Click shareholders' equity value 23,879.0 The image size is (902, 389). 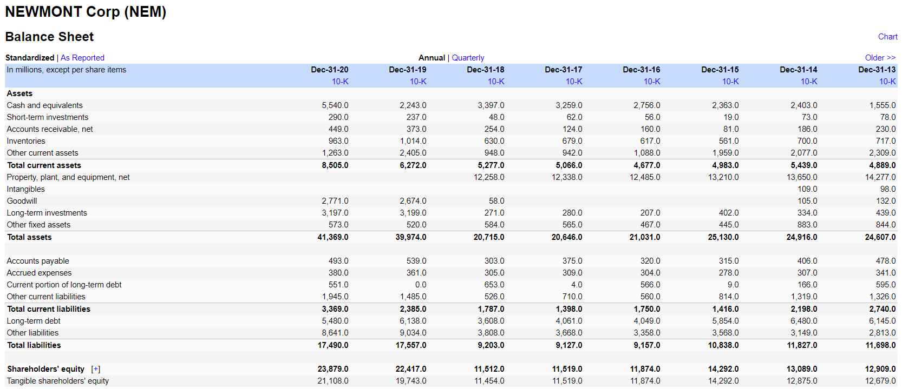pos(333,369)
